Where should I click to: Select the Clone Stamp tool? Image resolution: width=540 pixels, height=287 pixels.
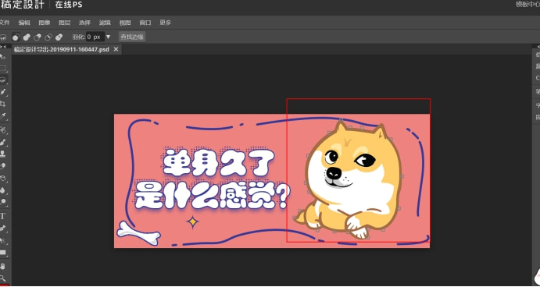(3, 154)
